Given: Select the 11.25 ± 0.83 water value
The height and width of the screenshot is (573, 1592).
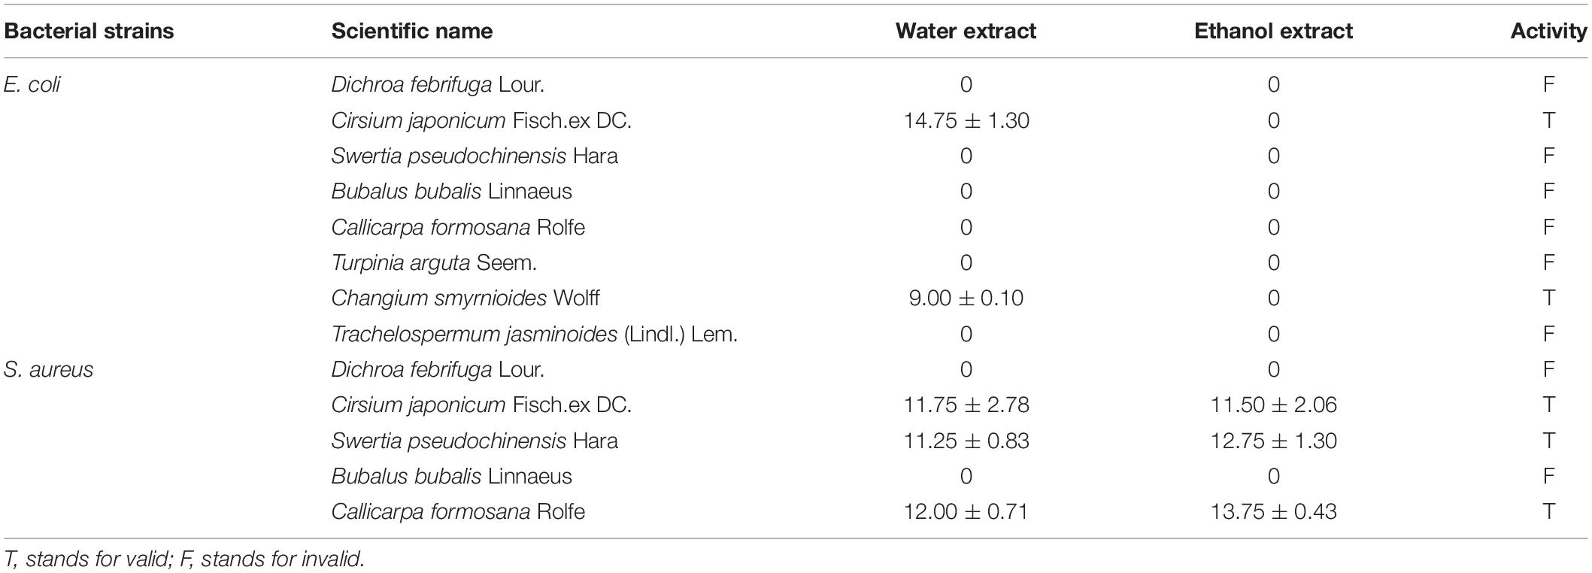Looking at the screenshot, I should click(x=966, y=441).
